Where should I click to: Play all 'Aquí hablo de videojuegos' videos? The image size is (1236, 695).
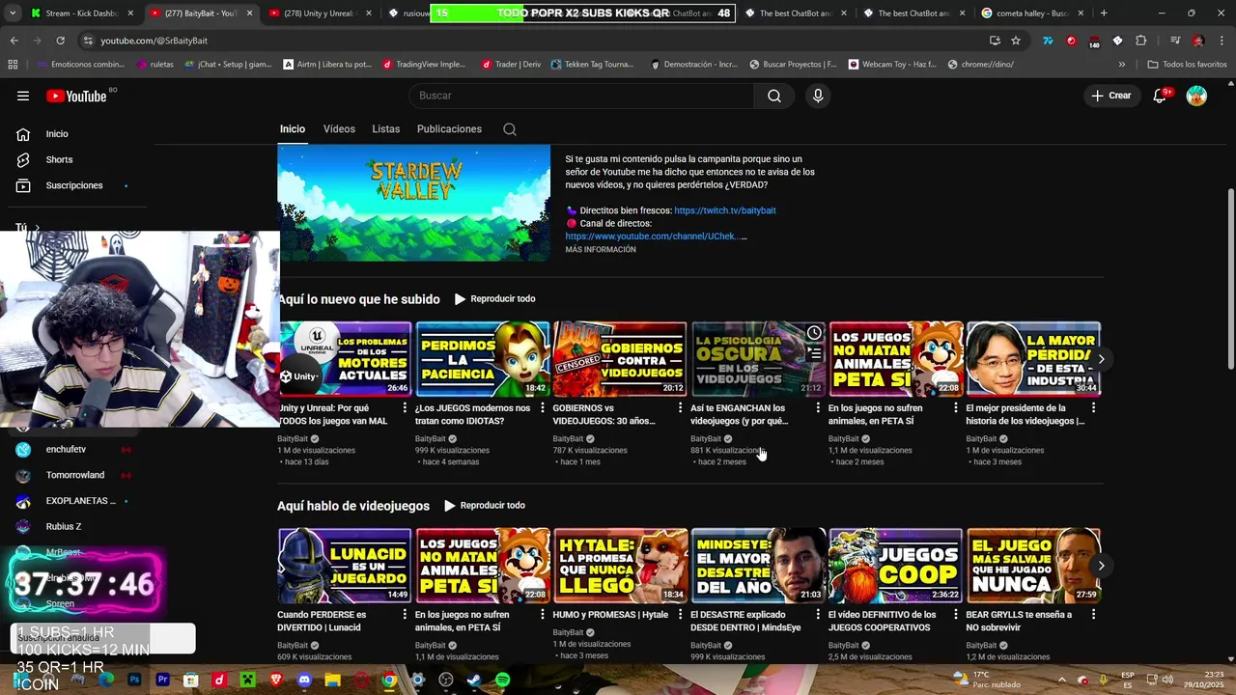(x=485, y=506)
